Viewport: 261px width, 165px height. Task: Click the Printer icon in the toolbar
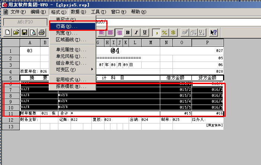pyautogui.click(x=42, y=33)
